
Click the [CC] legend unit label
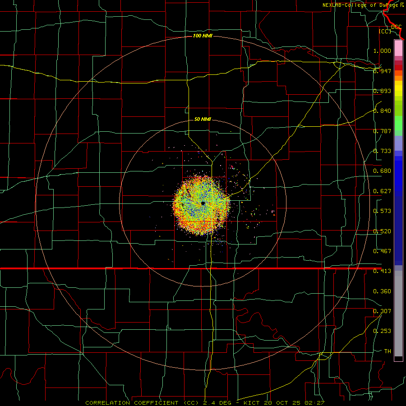(385, 31)
